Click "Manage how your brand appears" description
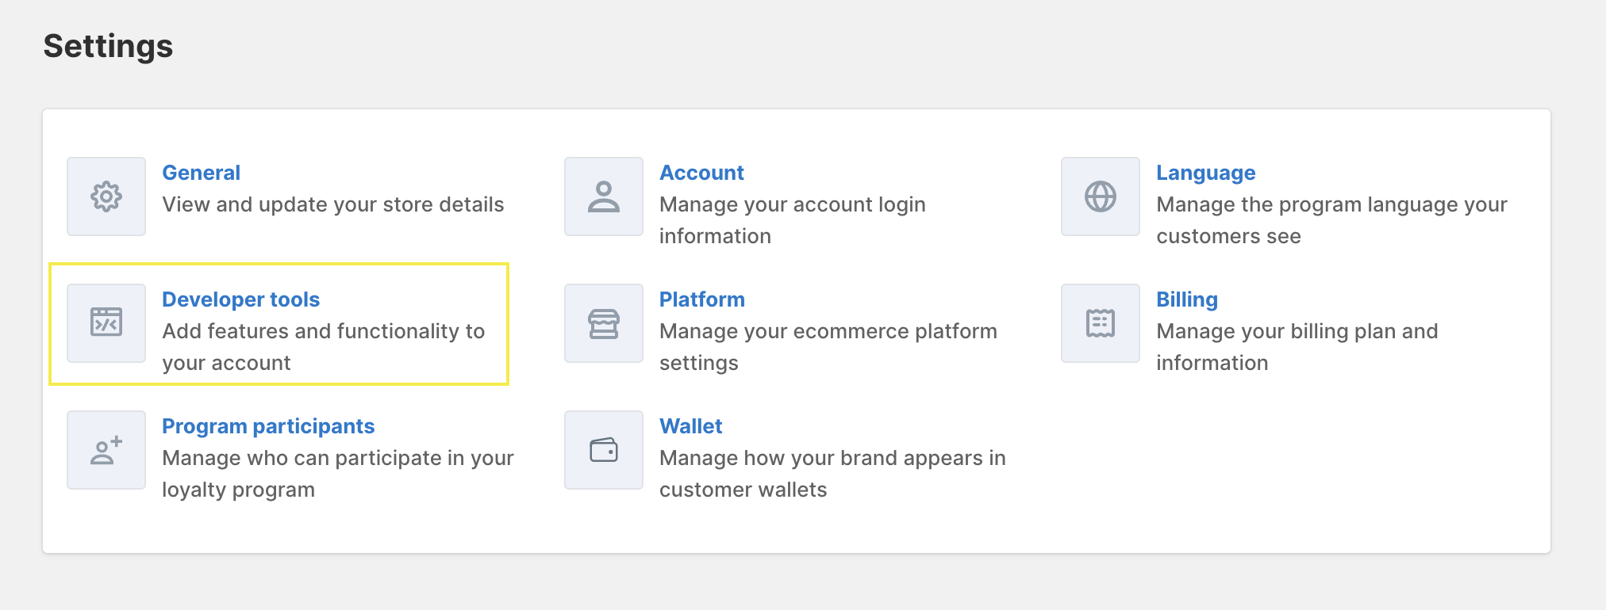 832,458
